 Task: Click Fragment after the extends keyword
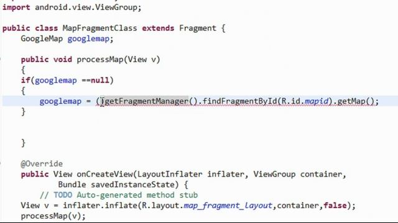click(x=198, y=28)
